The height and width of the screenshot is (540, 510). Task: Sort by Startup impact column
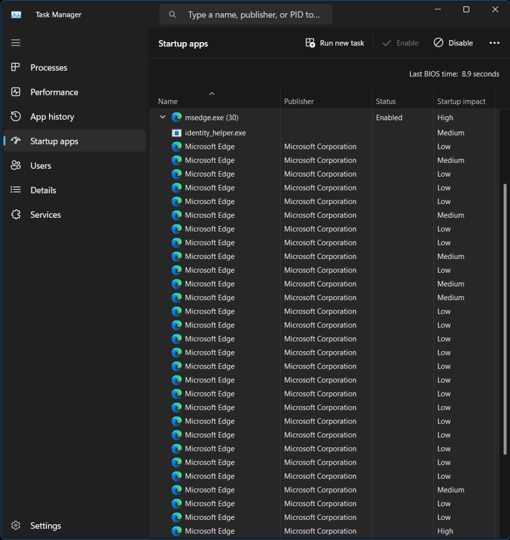click(x=461, y=101)
